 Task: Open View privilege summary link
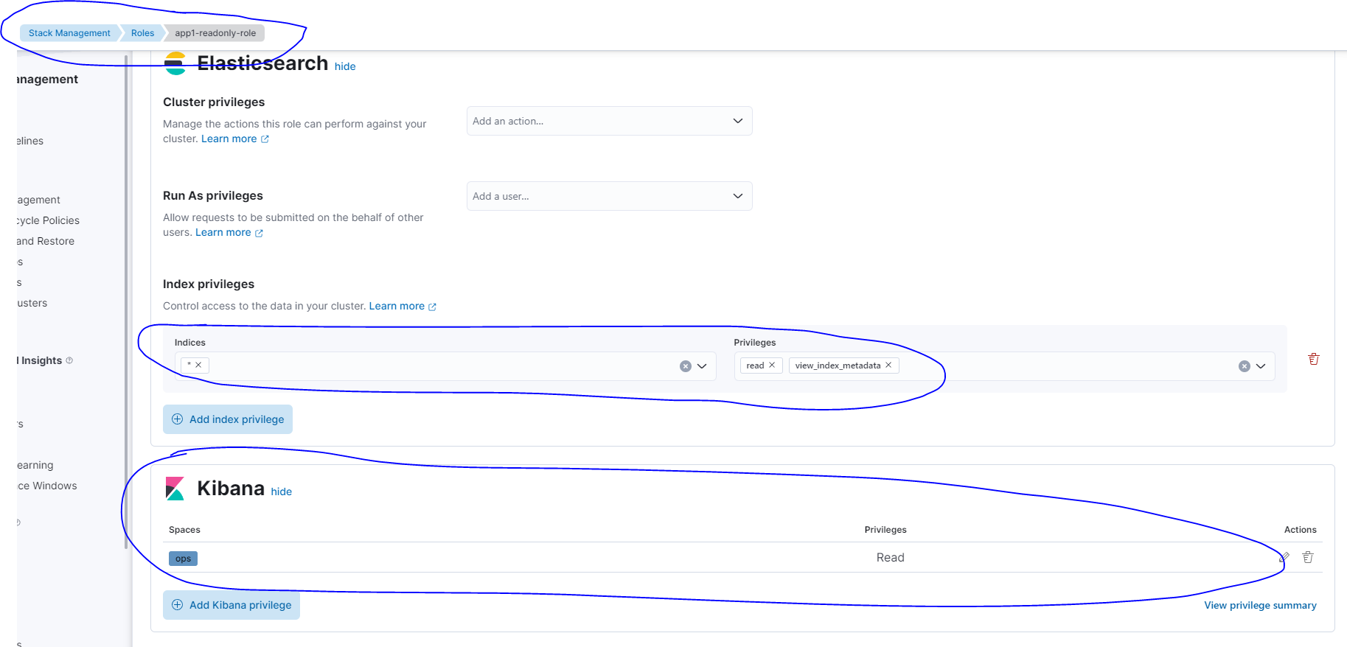[1260, 605]
